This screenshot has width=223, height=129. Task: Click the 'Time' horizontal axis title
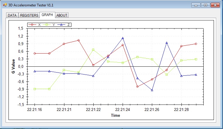pos(115,115)
